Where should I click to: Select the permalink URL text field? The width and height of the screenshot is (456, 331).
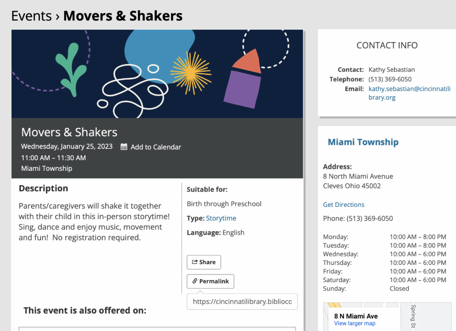pos(242,302)
